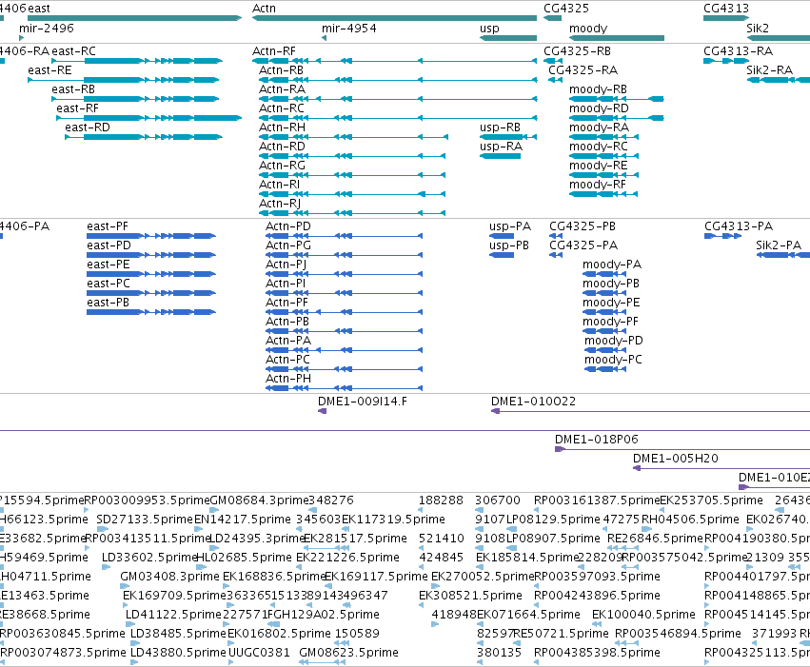Click cDNA LD33602.5prime label
This screenshot has width=810, height=667.
tap(149, 558)
